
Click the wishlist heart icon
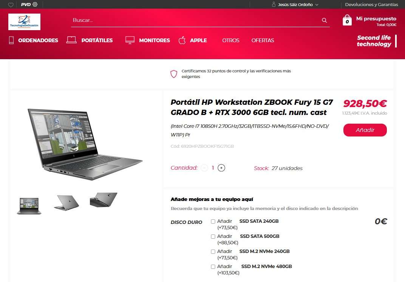pyautogui.click(x=11, y=5)
